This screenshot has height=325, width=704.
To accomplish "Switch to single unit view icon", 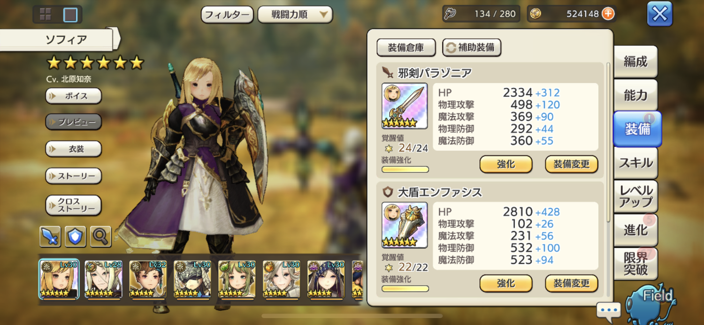I will pos(70,15).
